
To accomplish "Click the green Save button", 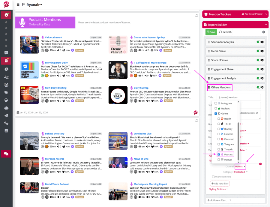I will [211, 32].
